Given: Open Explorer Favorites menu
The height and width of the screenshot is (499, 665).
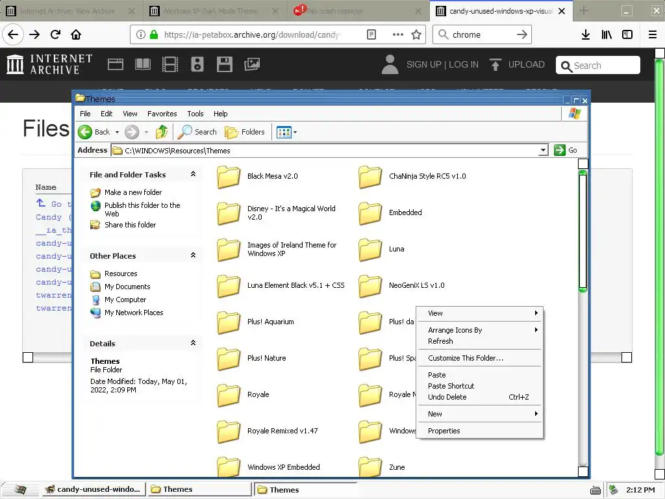Looking at the screenshot, I should coord(162,114).
